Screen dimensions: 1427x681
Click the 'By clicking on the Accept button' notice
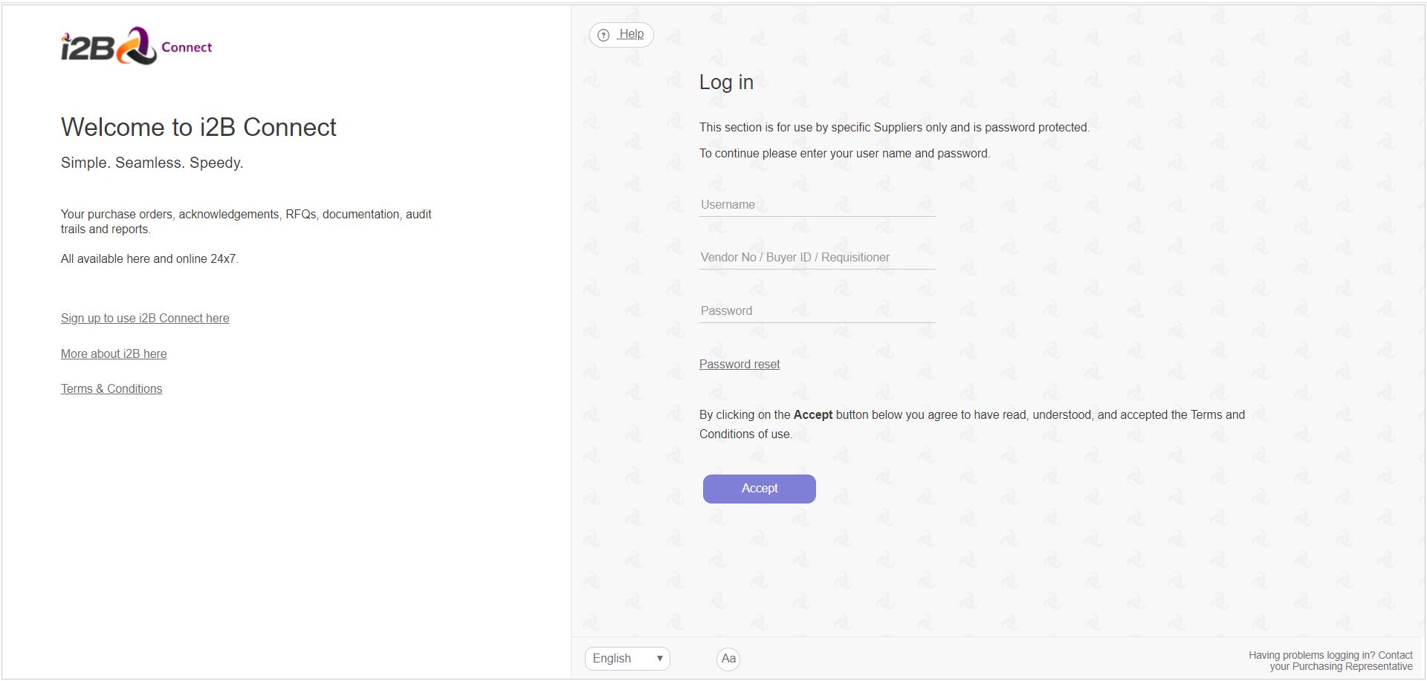pos(972,425)
